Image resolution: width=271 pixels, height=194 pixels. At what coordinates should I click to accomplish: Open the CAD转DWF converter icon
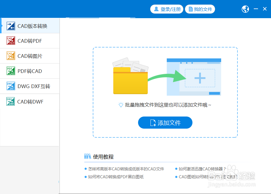click(x=10, y=101)
